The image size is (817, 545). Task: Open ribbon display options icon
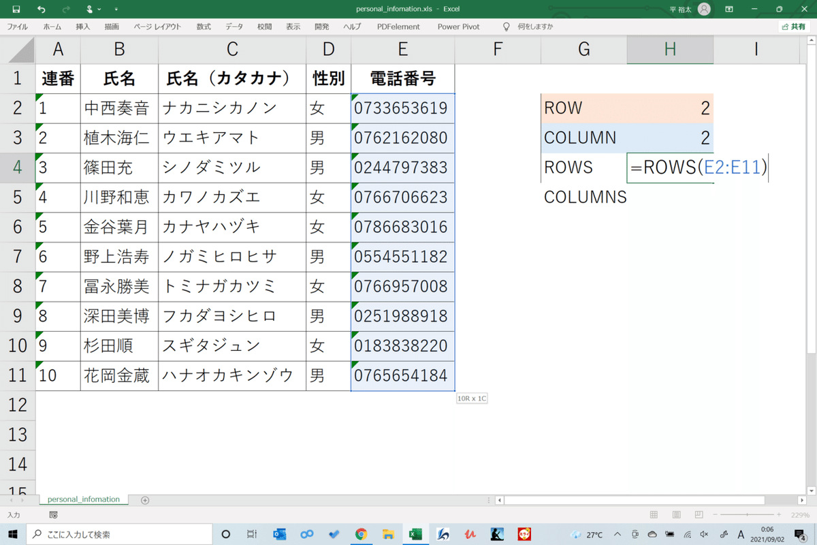[729, 9]
